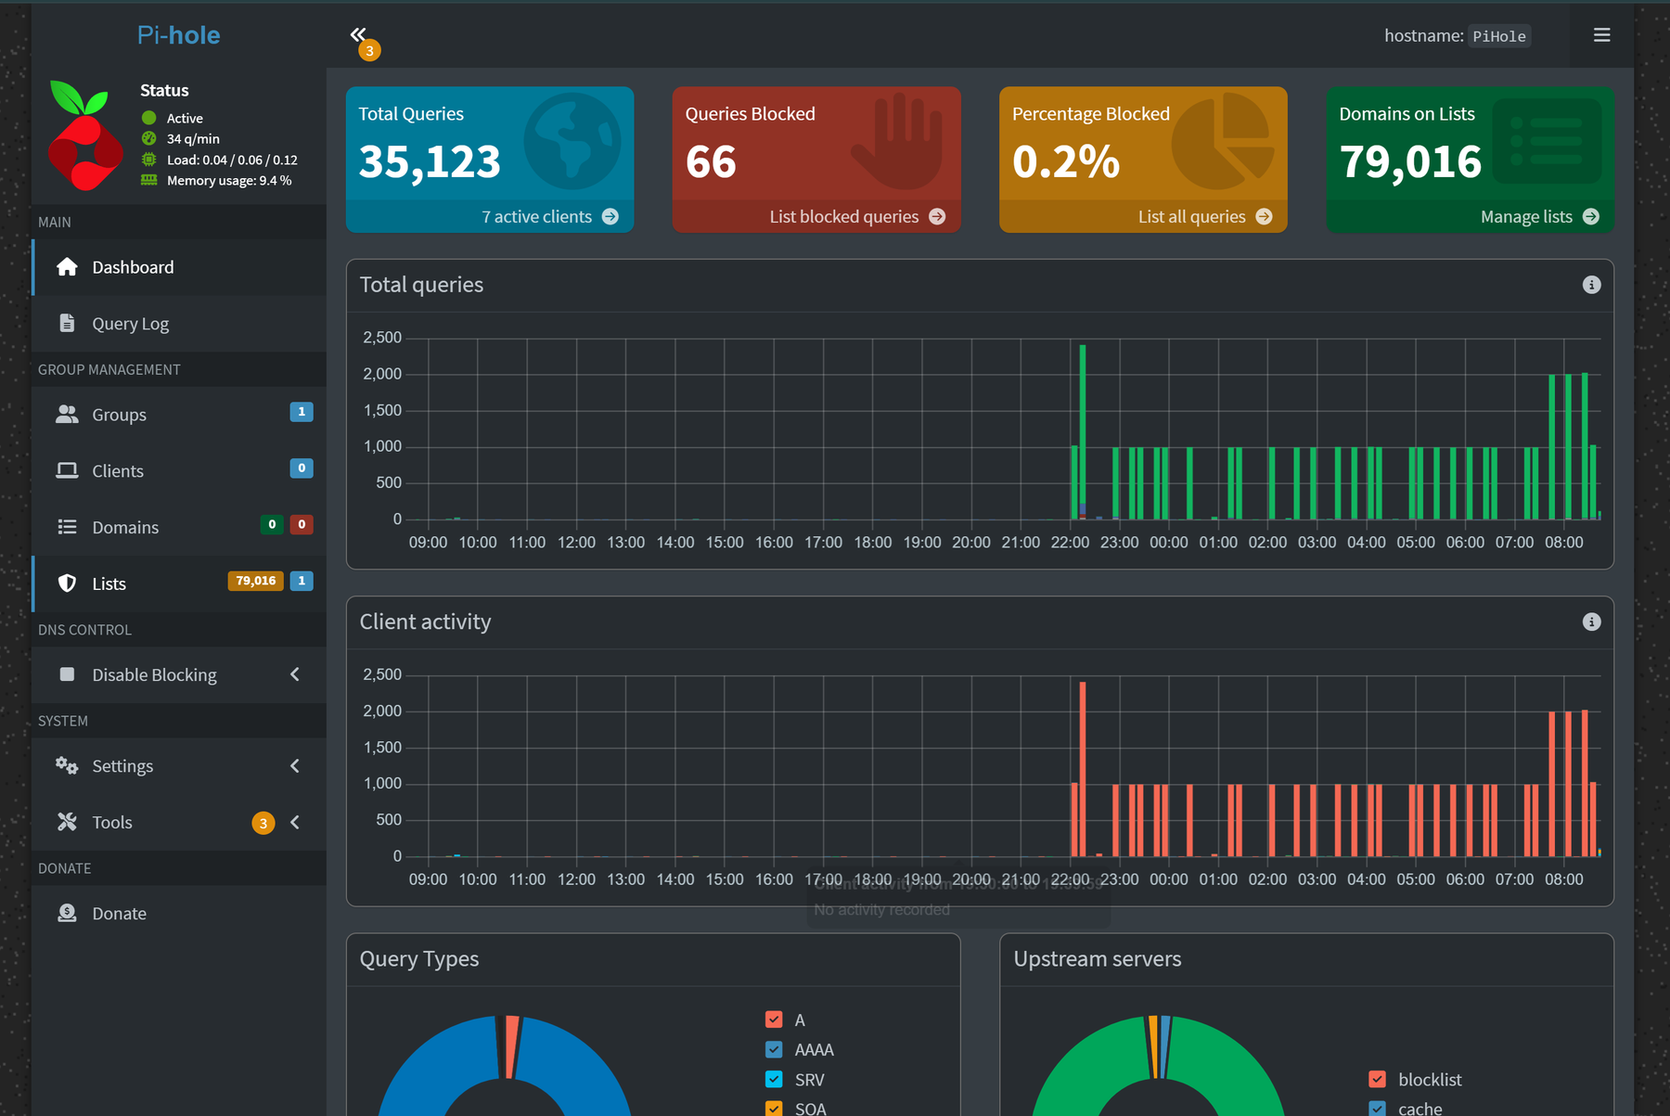
Task: Click the 35,123 total queries value
Action: [430, 162]
